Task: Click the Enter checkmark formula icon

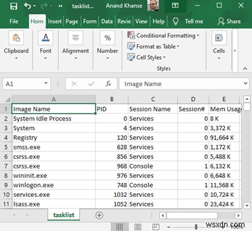Action: 91,84
